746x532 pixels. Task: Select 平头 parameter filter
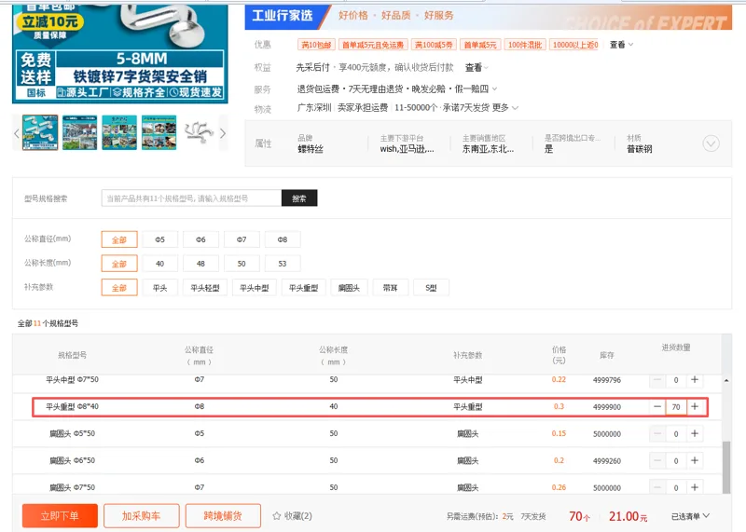159,288
